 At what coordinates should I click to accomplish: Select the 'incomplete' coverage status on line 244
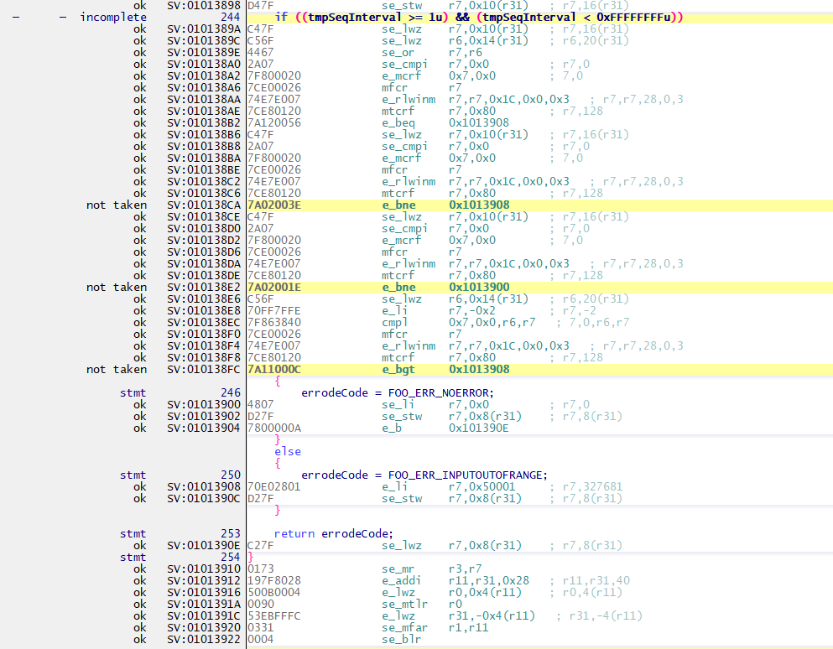click(113, 17)
